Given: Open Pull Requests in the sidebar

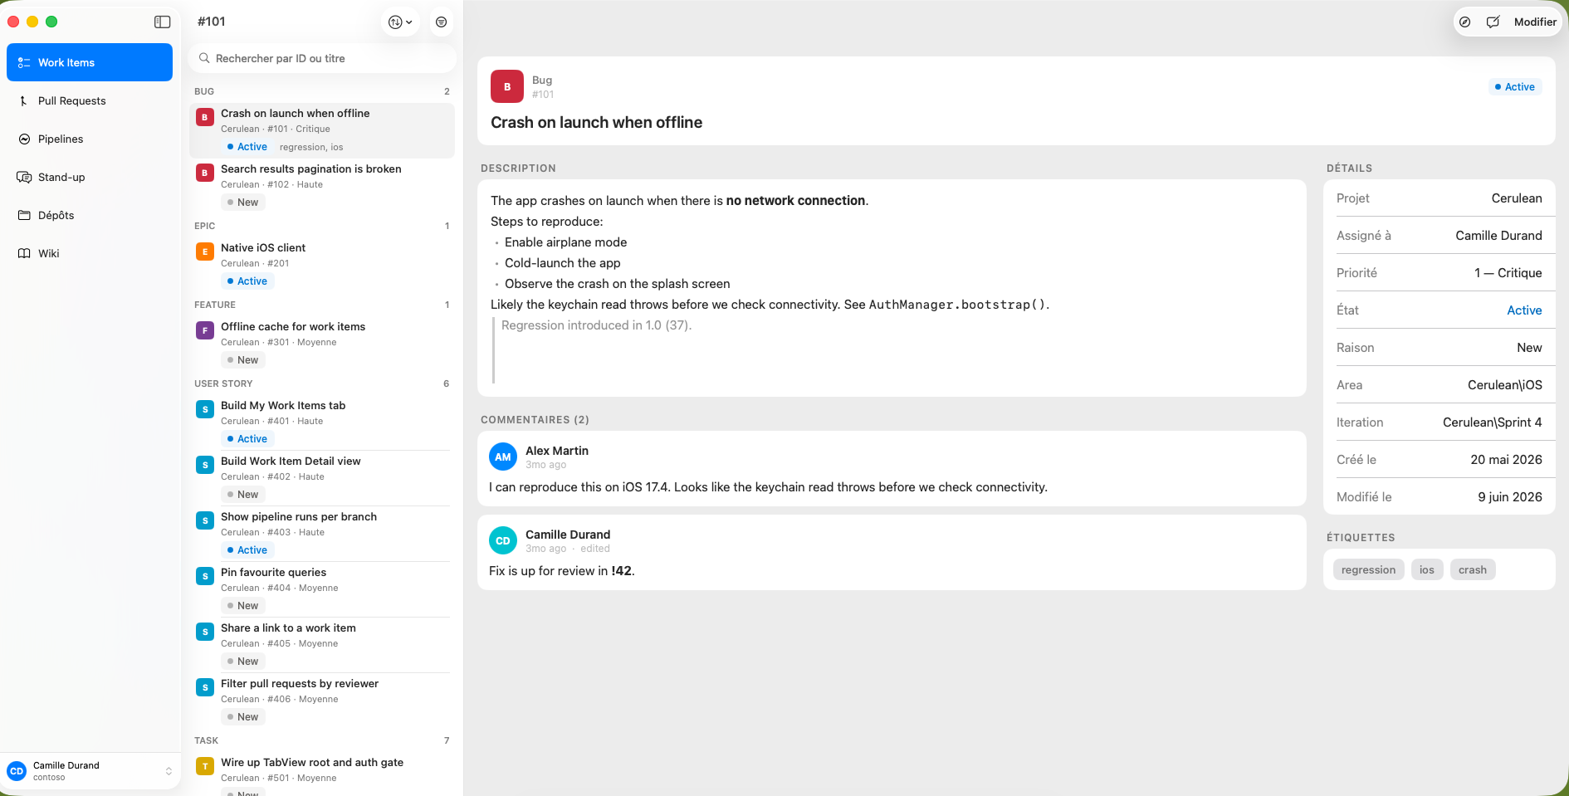Looking at the screenshot, I should [90, 100].
